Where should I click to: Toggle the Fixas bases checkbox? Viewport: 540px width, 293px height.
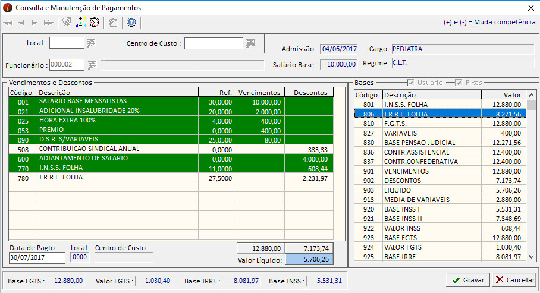pos(459,83)
